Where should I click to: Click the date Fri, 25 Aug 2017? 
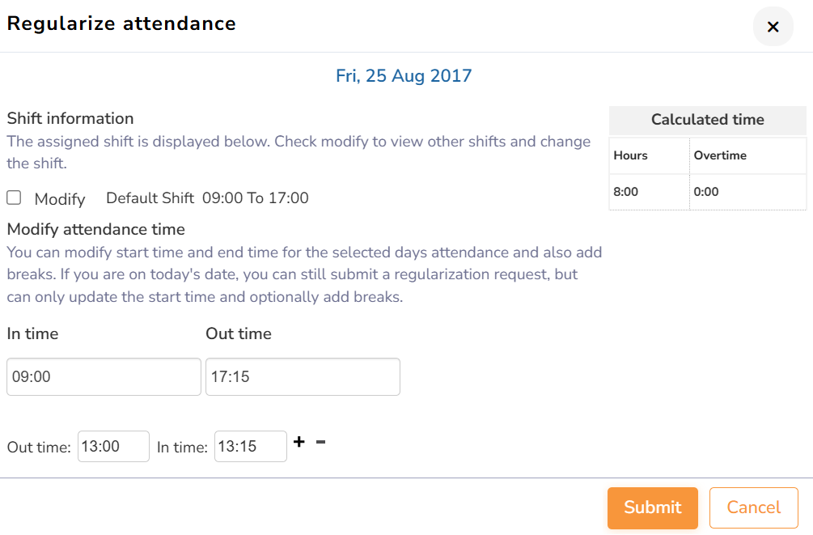[x=404, y=76]
